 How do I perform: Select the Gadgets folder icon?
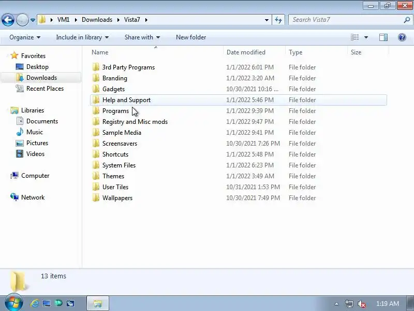pos(96,89)
